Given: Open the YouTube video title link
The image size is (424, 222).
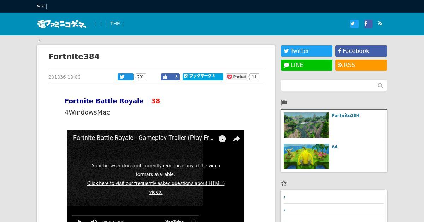Looking at the screenshot, I should pyautogui.click(x=143, y=138).
